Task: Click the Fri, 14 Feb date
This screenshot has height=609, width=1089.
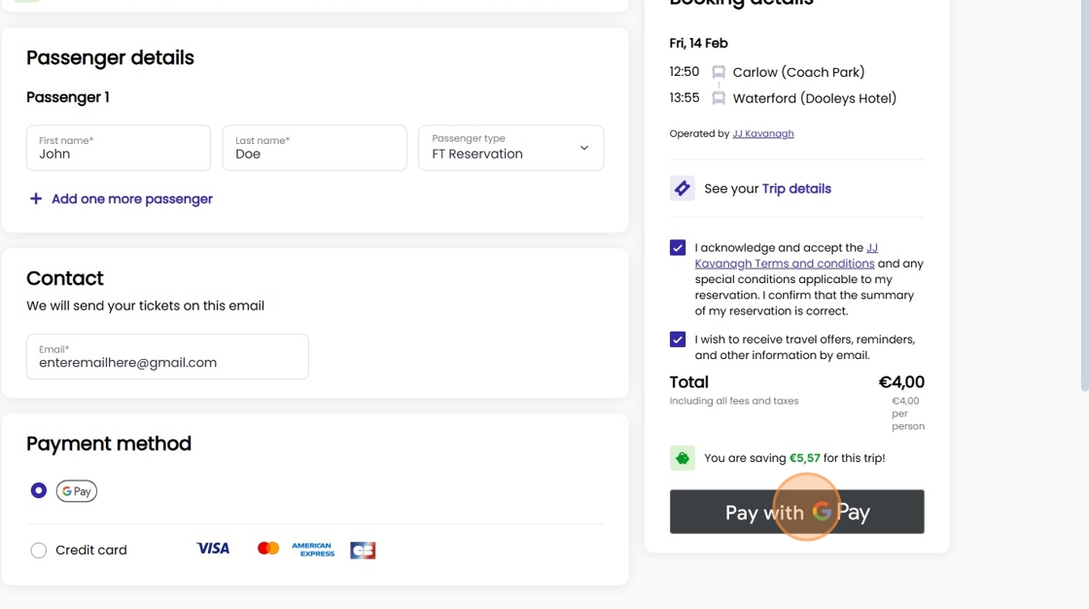Action: (699, 43)
